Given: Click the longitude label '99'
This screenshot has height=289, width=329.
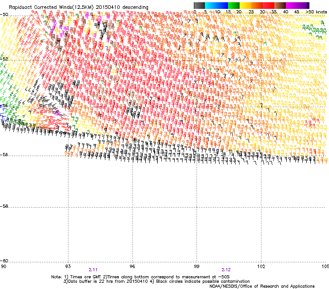Looking at the screenshot, I should 197,266.
